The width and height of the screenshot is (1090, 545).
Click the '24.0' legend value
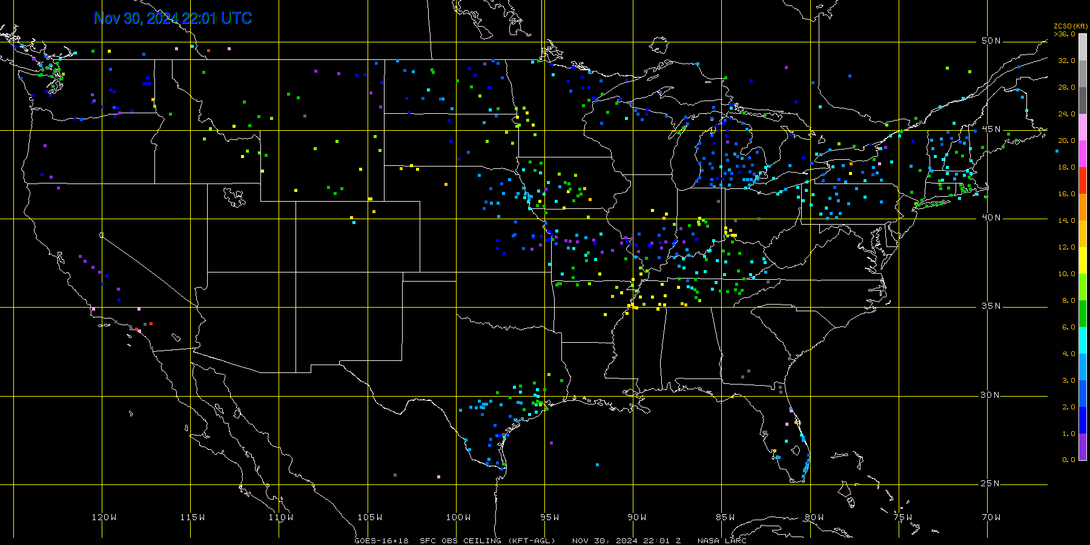coord(1066,114)
